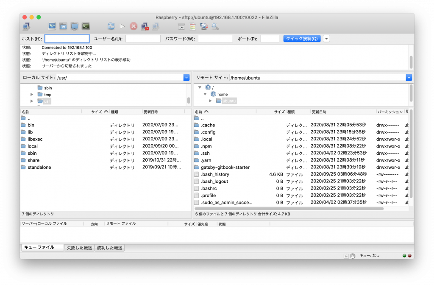Click the remote file list vertical scrollbar
The image size is (434, 285).
[411, 154]
